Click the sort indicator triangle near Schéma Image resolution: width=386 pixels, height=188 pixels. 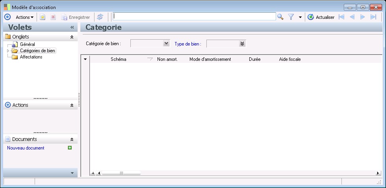coord(150,59)
